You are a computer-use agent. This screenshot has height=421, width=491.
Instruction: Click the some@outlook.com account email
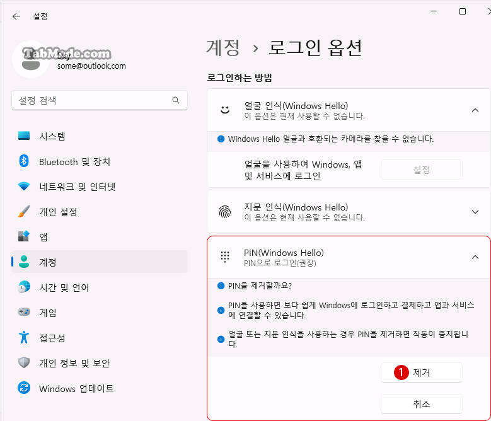click(x=91, y=66)
